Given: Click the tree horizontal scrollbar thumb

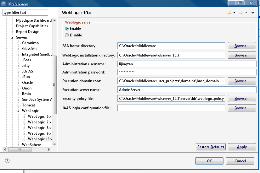Looking at the screenshot, I should point(20,149).
